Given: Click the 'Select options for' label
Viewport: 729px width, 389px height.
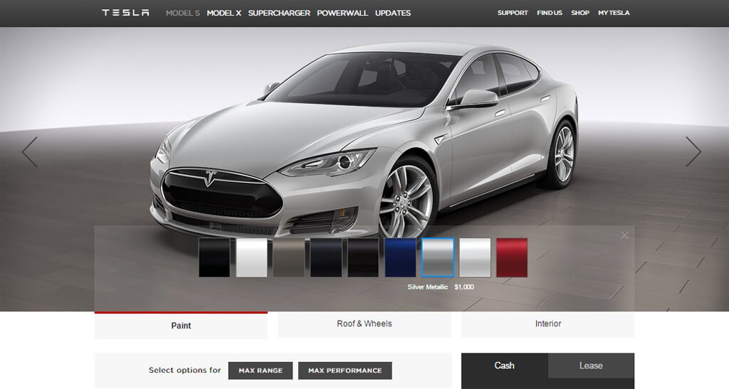Looking at the screenshot, I should [x=184, y=370].
